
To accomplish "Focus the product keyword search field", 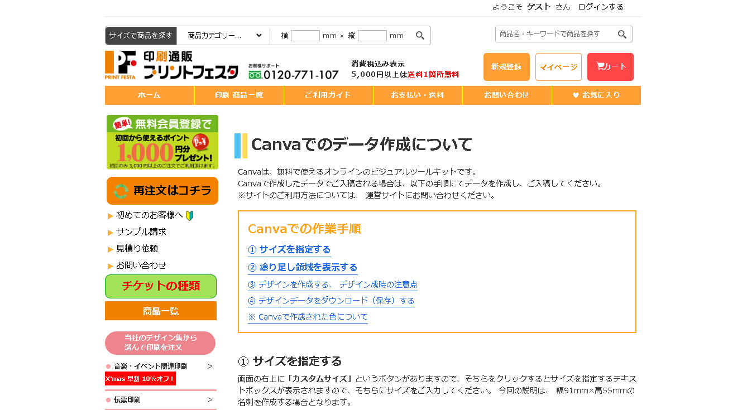I will coord(556,34).
